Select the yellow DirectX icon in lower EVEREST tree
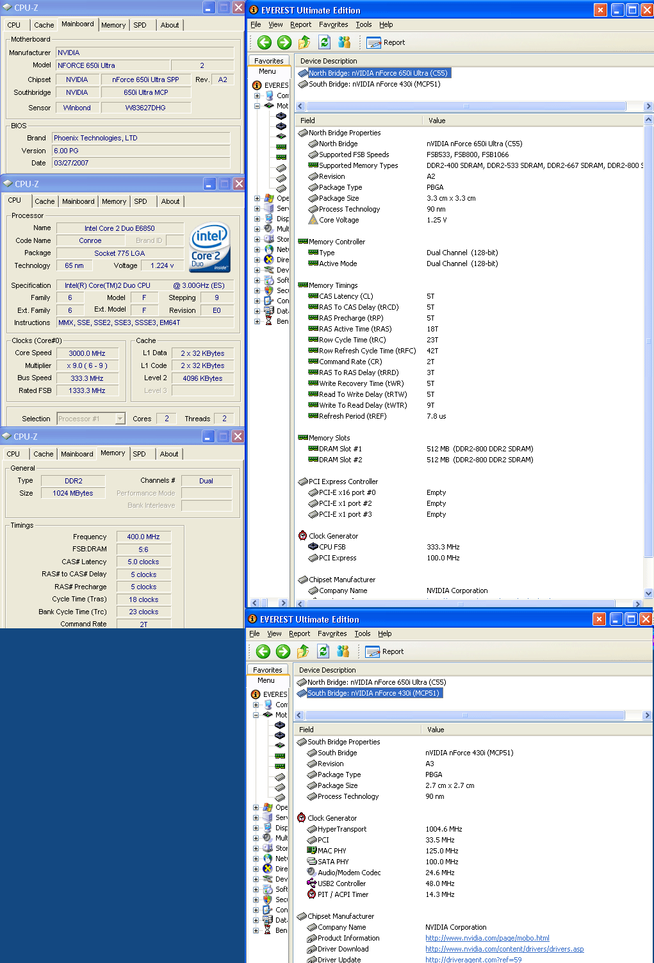The height and width of the screenshot is (963, 654). tap(268, 869)
